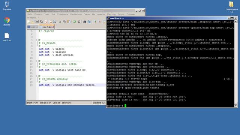The height and width of the screenshot is (135, 240).
Task: Click the Paste clipboard icon in Notepad++
Action: click(69, 22)
